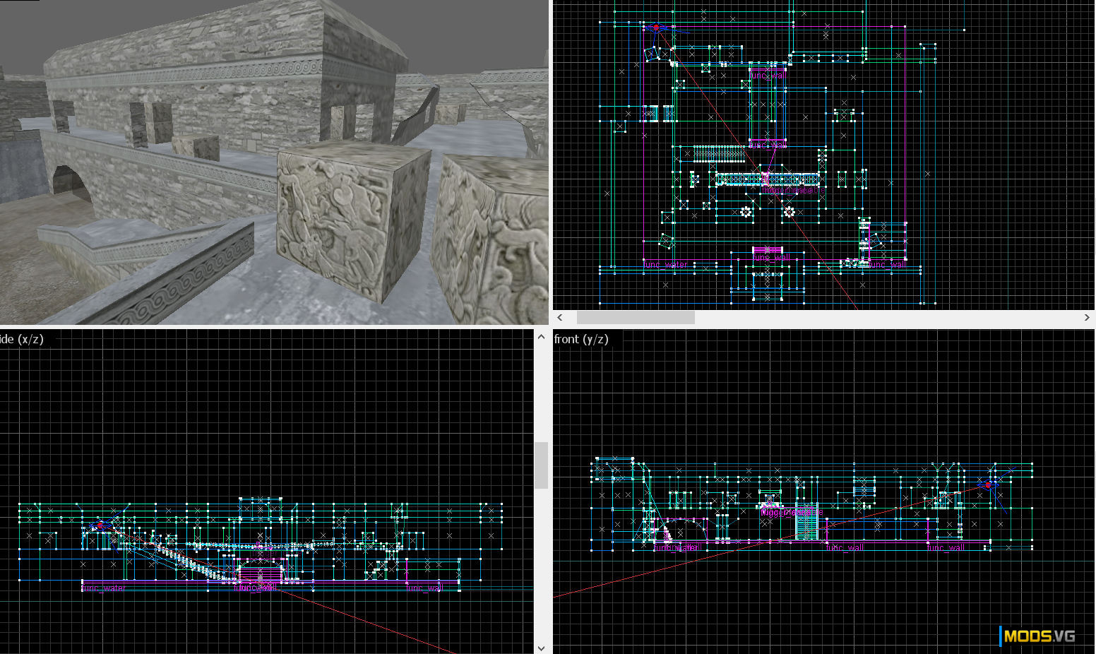The width and height of the screenshot is (1096, 654).
Task: Pick the right gear-shaped brush in top view
Action: pos(789,212)
